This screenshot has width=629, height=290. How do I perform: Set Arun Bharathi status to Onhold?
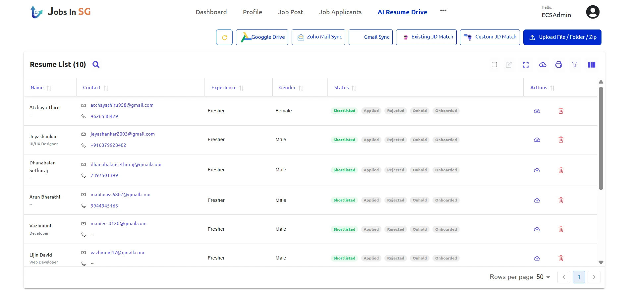tap(420, 201)
